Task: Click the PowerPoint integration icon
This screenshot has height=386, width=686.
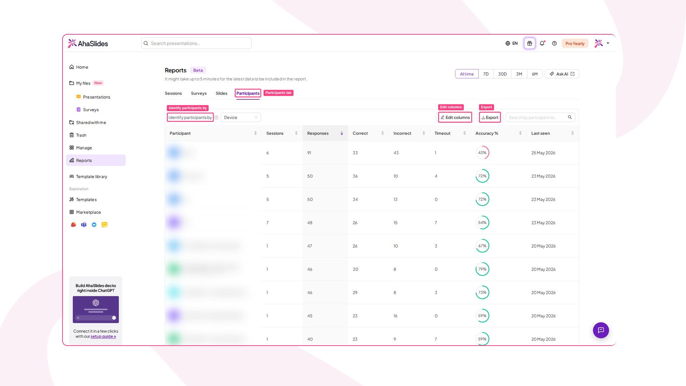Action: 73,225
